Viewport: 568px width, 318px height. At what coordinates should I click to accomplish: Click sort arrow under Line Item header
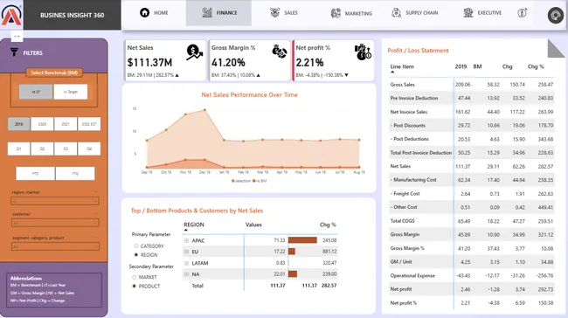tap(392, 73)
